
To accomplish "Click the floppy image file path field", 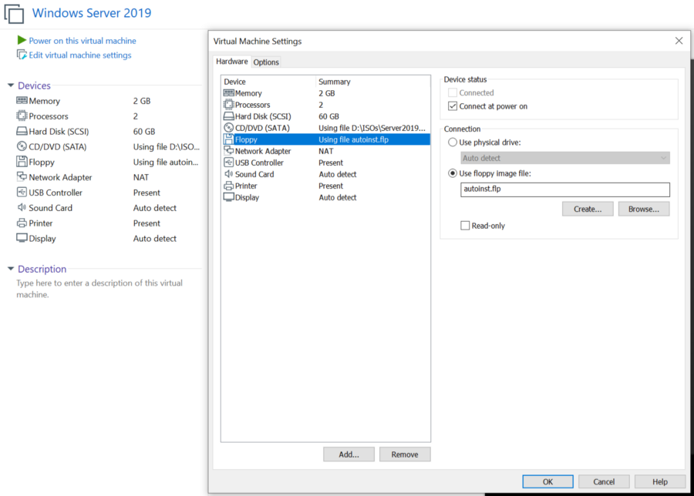I will [x=564, y=189].
